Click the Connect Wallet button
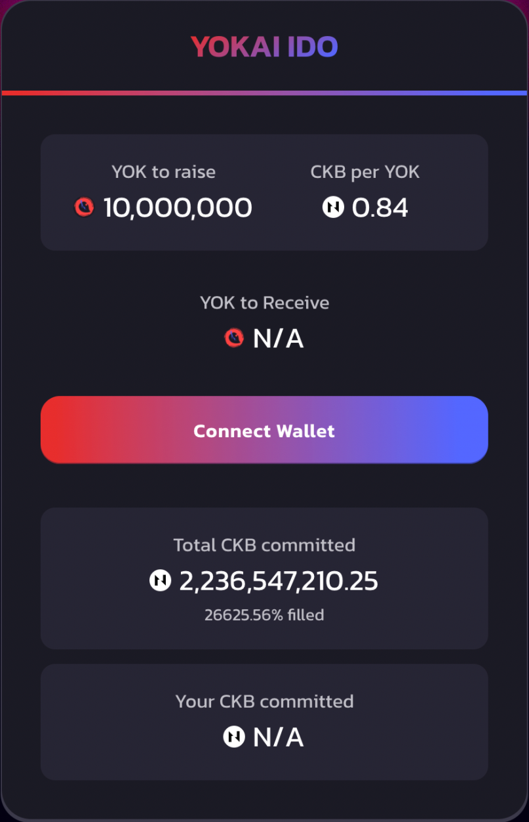Image resolution: width=529 pixels, height=822 pixels. click(264, 430)
